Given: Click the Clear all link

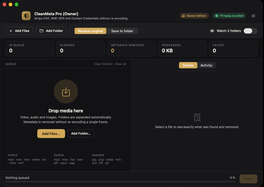Looking at the screenshot, I should coord(120,64).
